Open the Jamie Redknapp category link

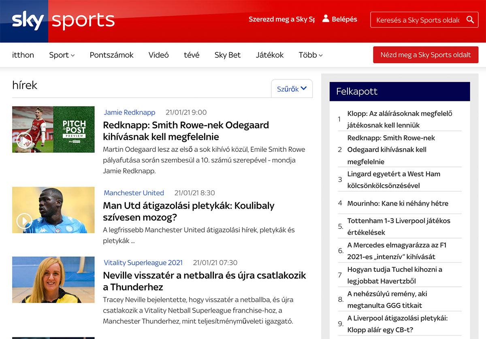130,112
